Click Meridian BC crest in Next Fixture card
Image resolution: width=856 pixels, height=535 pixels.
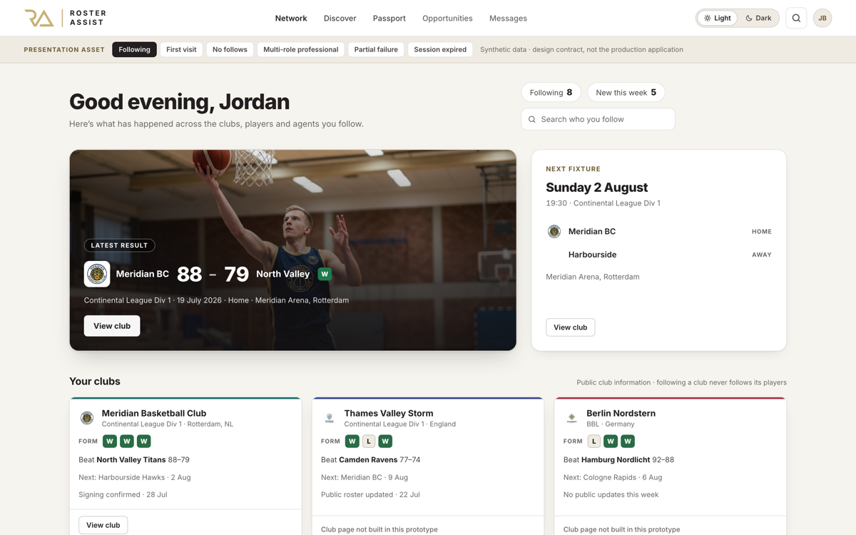point(554,231)
